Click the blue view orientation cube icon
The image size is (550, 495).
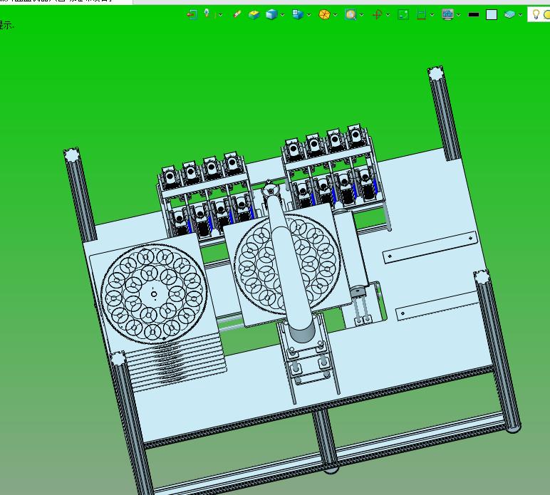coord(298,14)
